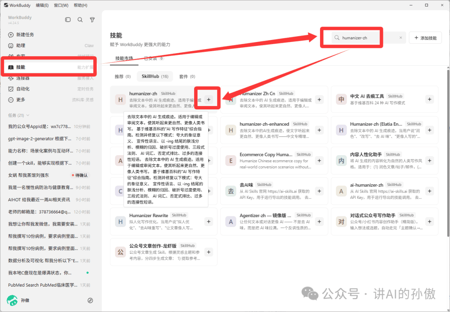This screenshot has height=312, width=450.
Task: Open the 孙傲 user profile avatar
Action: coord(12,300)
